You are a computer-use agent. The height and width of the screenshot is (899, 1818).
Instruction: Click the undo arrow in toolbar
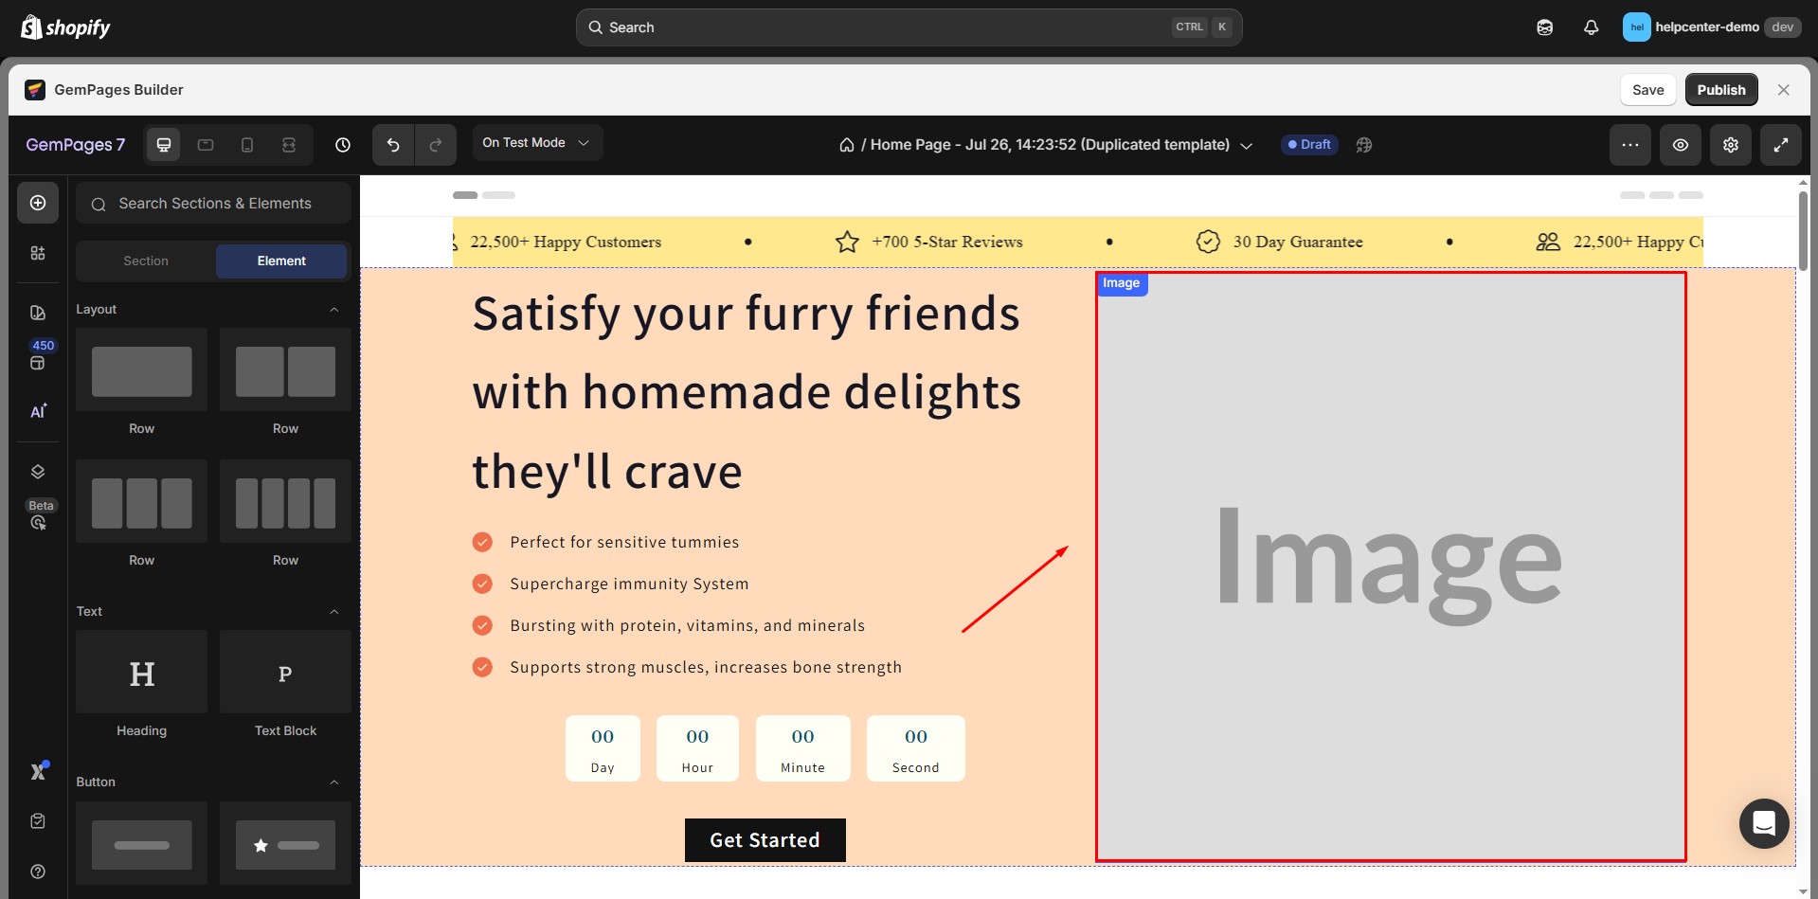pos(393,145)
